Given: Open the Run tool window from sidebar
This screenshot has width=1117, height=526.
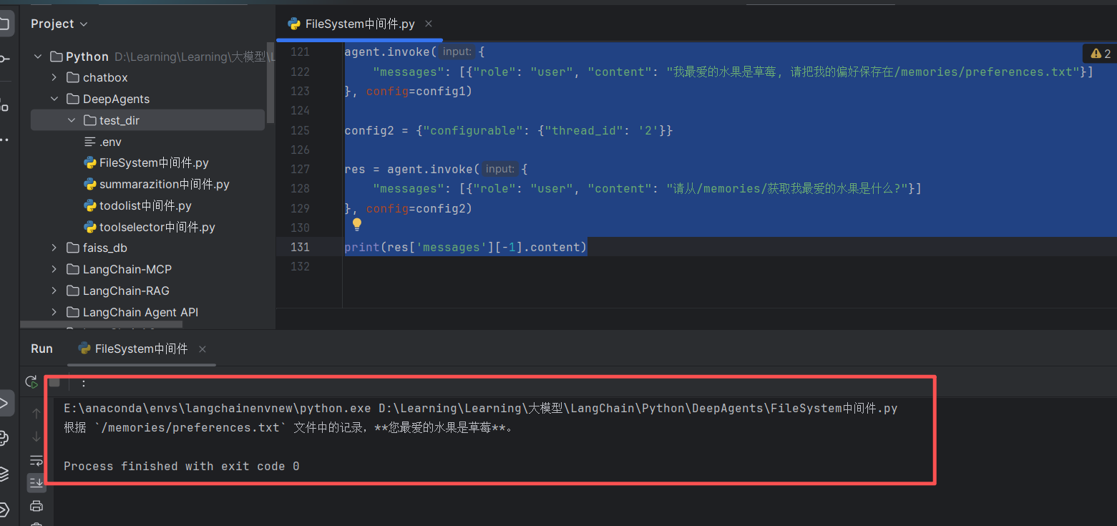Looking at the screenshot, I should pyautogui.click(x=4, y=403).
